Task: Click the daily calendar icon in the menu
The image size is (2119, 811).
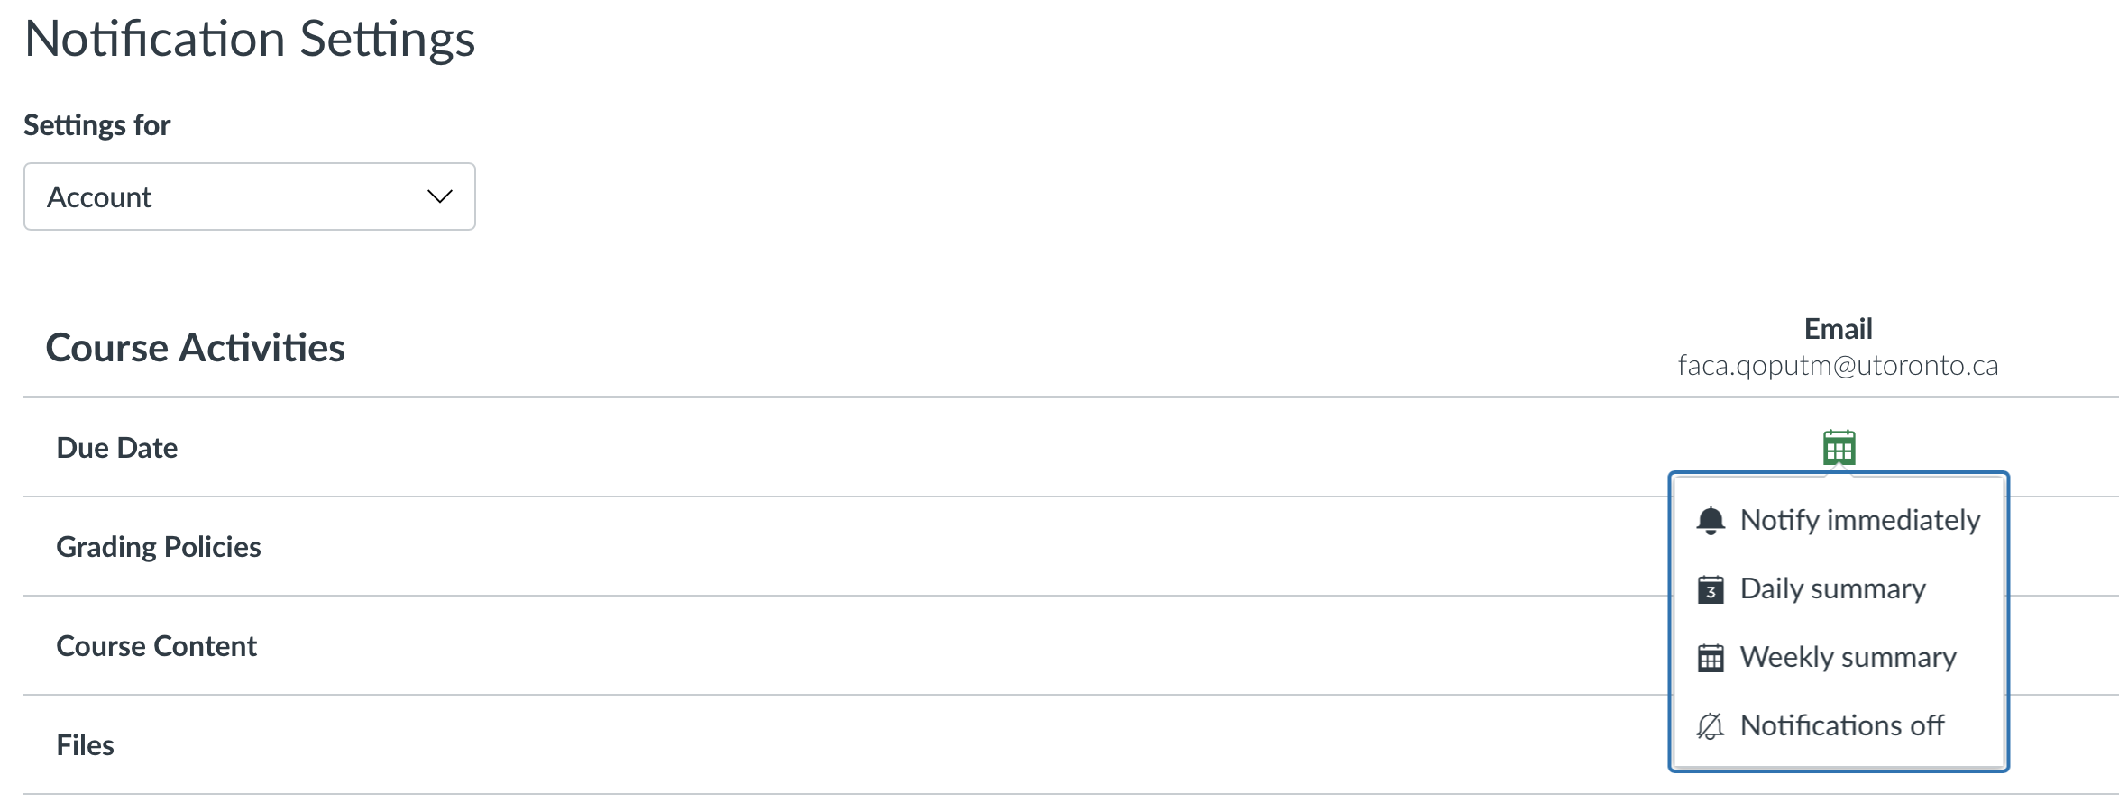Action: click(1710, 589)
